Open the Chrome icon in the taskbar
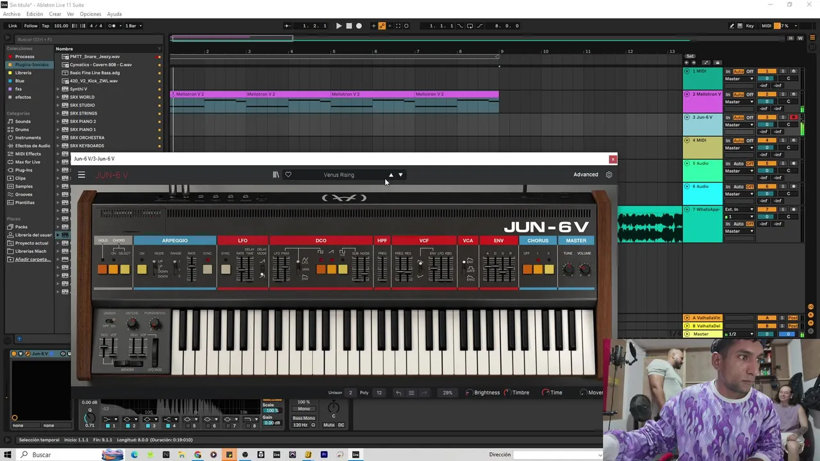The height and width of the screenshot is (461, 820). point(197,455)
